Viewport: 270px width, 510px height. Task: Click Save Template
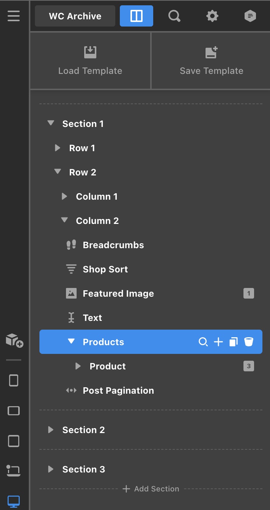(x=211, y=61)
